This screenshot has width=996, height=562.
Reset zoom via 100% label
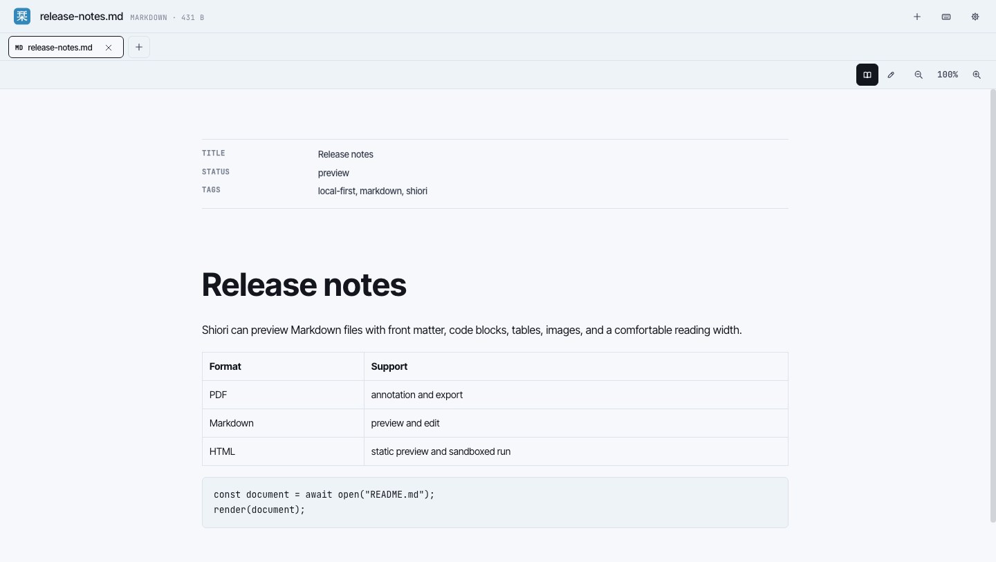948,75
